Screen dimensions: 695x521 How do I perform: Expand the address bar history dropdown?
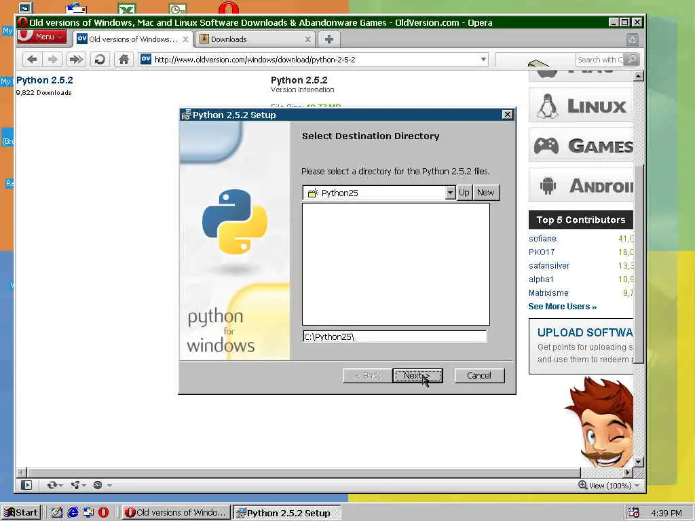pyautogui.click(x=483, y=60)
